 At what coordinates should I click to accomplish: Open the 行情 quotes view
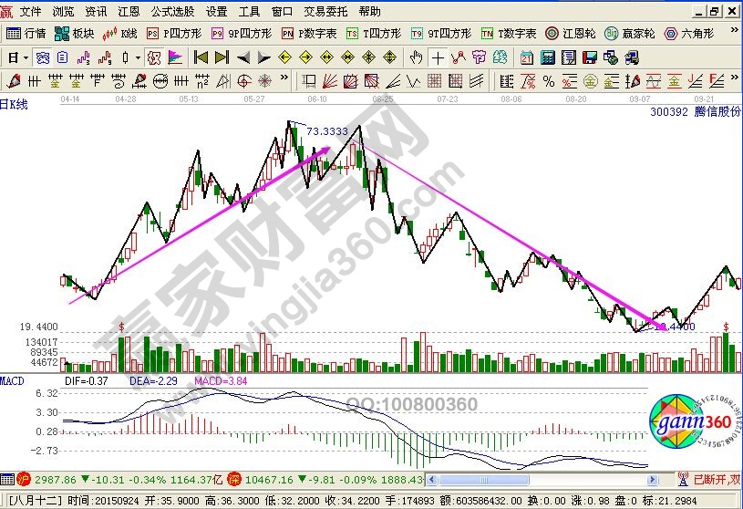(x=26, y=33)
